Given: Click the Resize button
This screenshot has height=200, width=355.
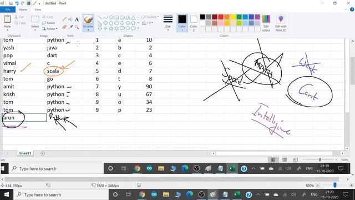Looking at the screenshot, I should (48, 23).
